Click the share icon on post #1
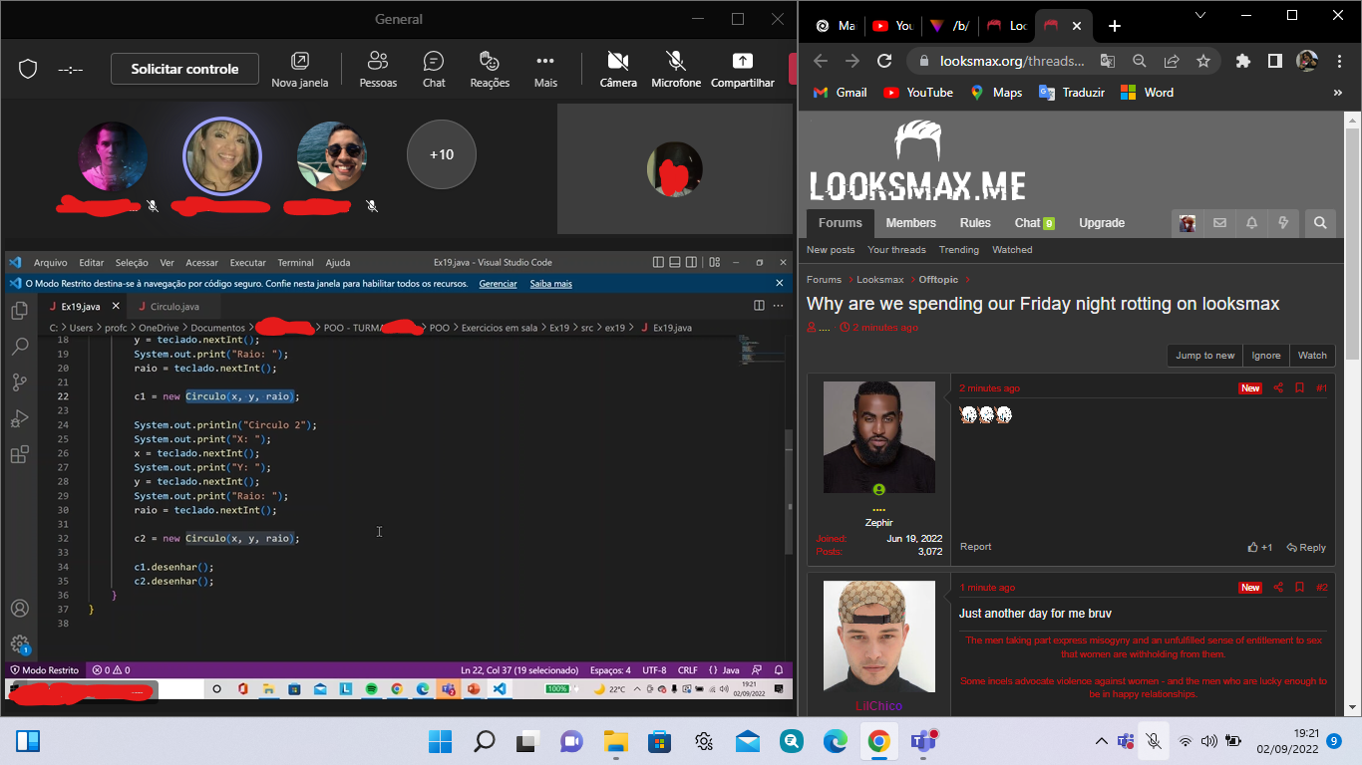1362x765 pixels. [x=1278, y=388]
